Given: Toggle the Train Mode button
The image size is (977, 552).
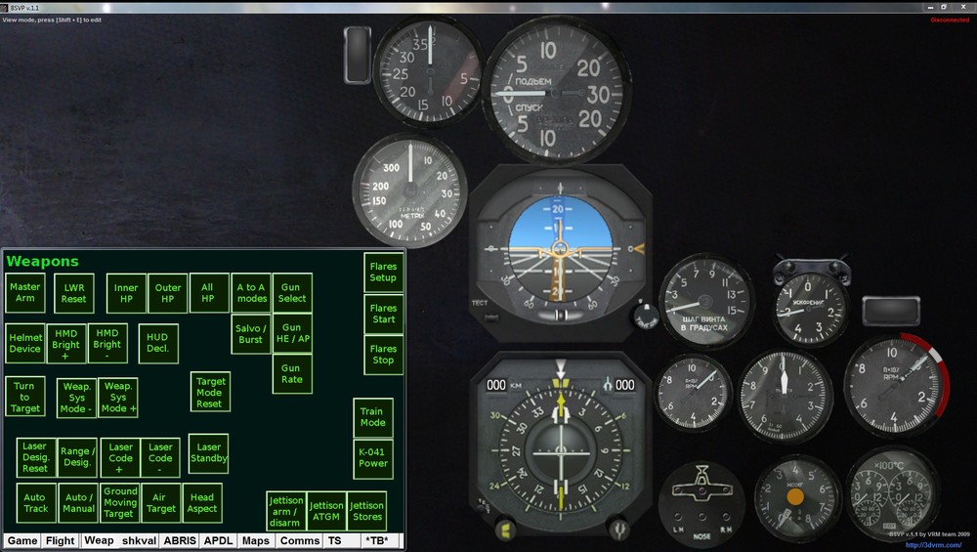Looking at the screenshot, I should (372, 417).
